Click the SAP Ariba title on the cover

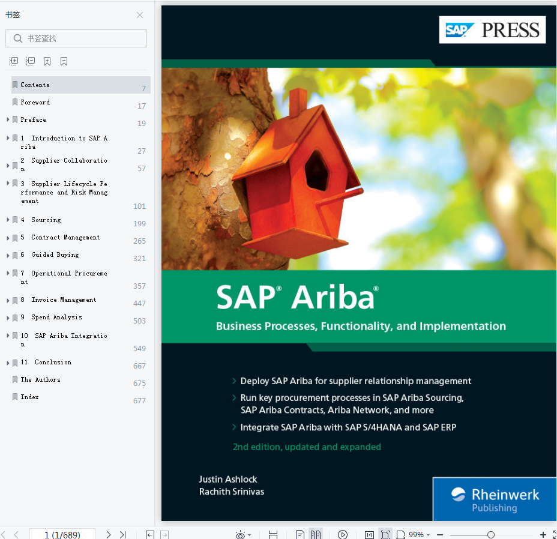[x=297, y=297]
